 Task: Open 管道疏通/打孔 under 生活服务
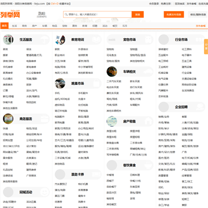(34, 55)
